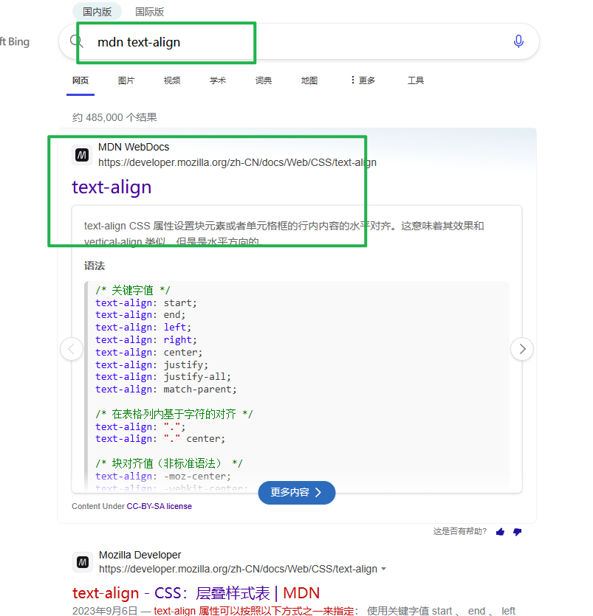Click the code line text-align: -moz-center;
The height and width of the screenshot is (616, 593).
pos(163,476)
